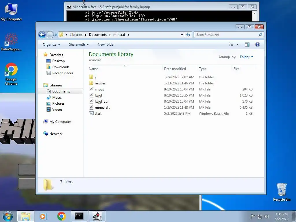Select the natives folder icon
The width and height of the screenshot is (296, 222).
point(91,83)
